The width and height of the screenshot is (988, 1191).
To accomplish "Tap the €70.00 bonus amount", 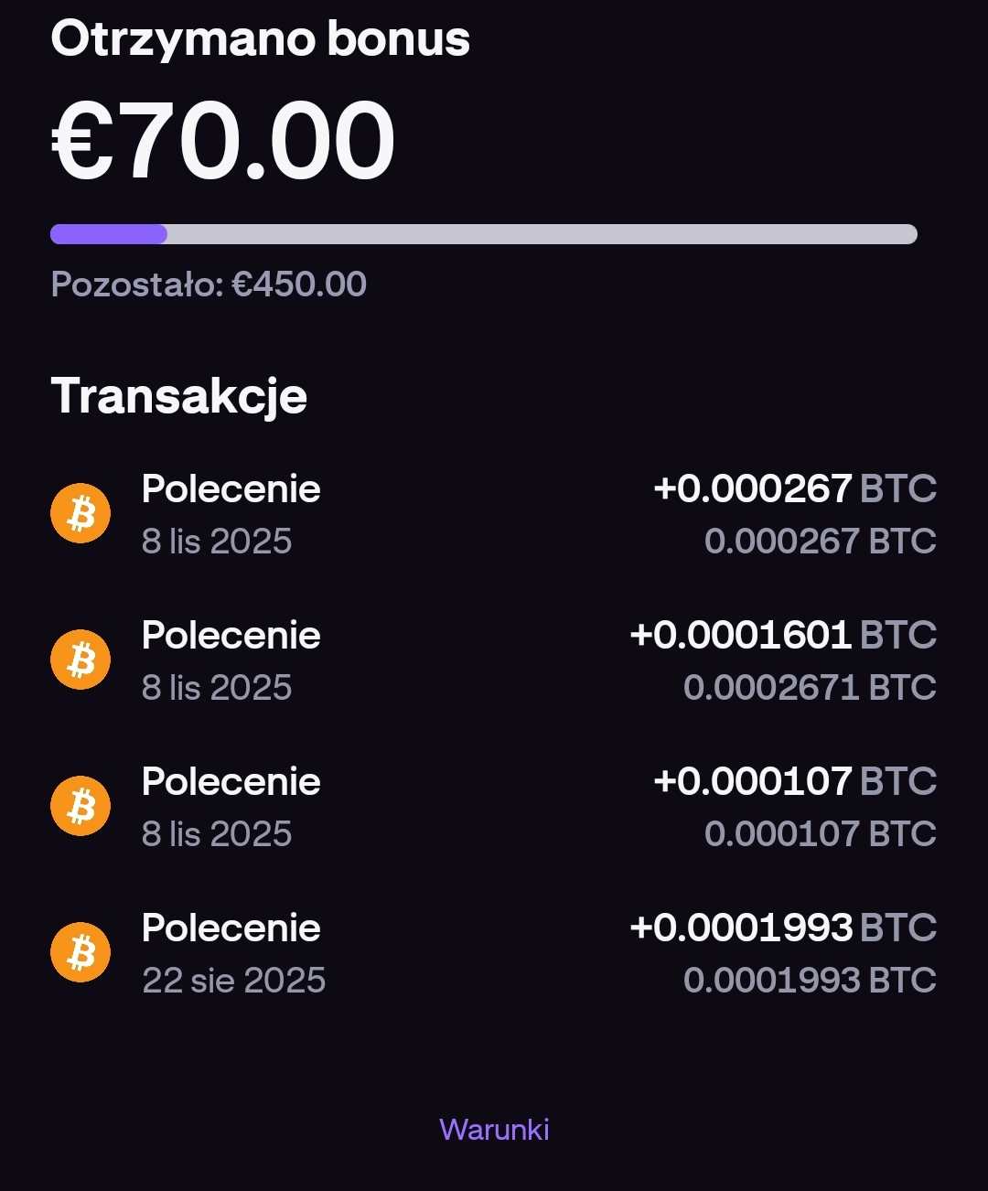I will click(223, 140).
